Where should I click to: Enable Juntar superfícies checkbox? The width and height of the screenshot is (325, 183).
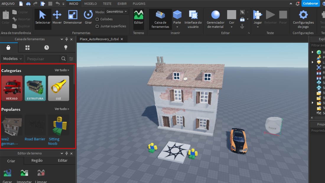(97, 26)
